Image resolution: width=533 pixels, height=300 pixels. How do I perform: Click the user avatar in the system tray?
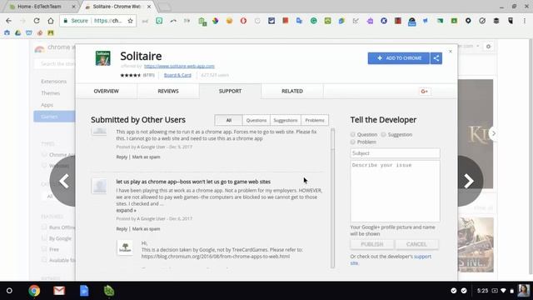pyautogui.click(x=524, y=291)
